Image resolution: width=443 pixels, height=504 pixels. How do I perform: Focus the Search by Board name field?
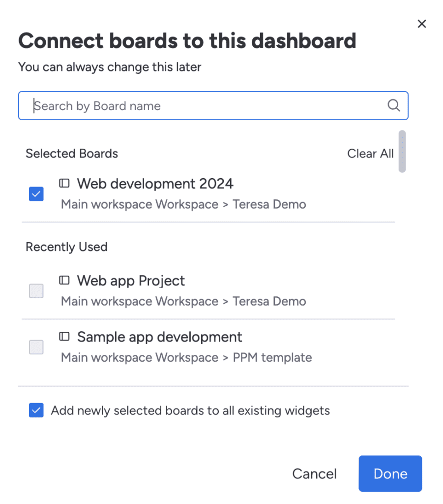(213, 105)
